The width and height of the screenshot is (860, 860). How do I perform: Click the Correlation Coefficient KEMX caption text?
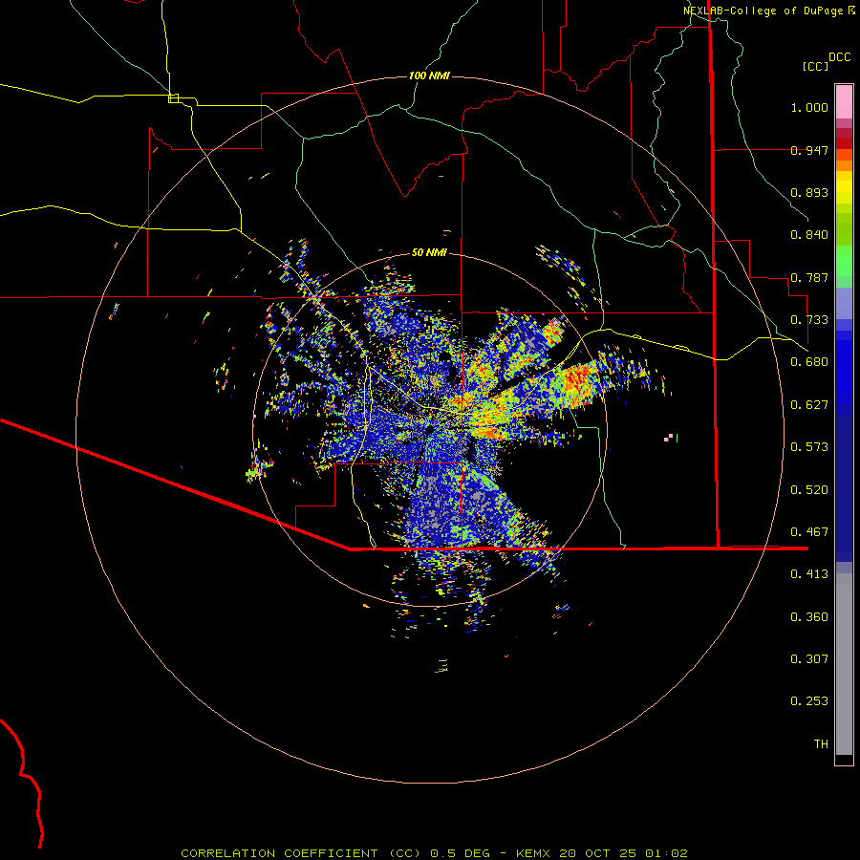coord(434,853)
